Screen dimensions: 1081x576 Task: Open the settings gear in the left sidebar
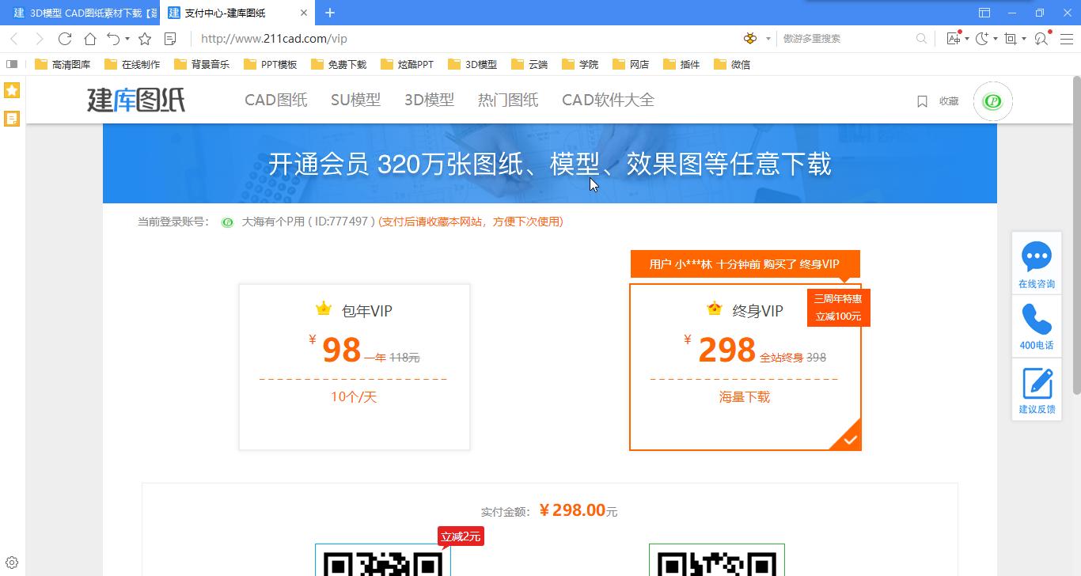(12, 564)
